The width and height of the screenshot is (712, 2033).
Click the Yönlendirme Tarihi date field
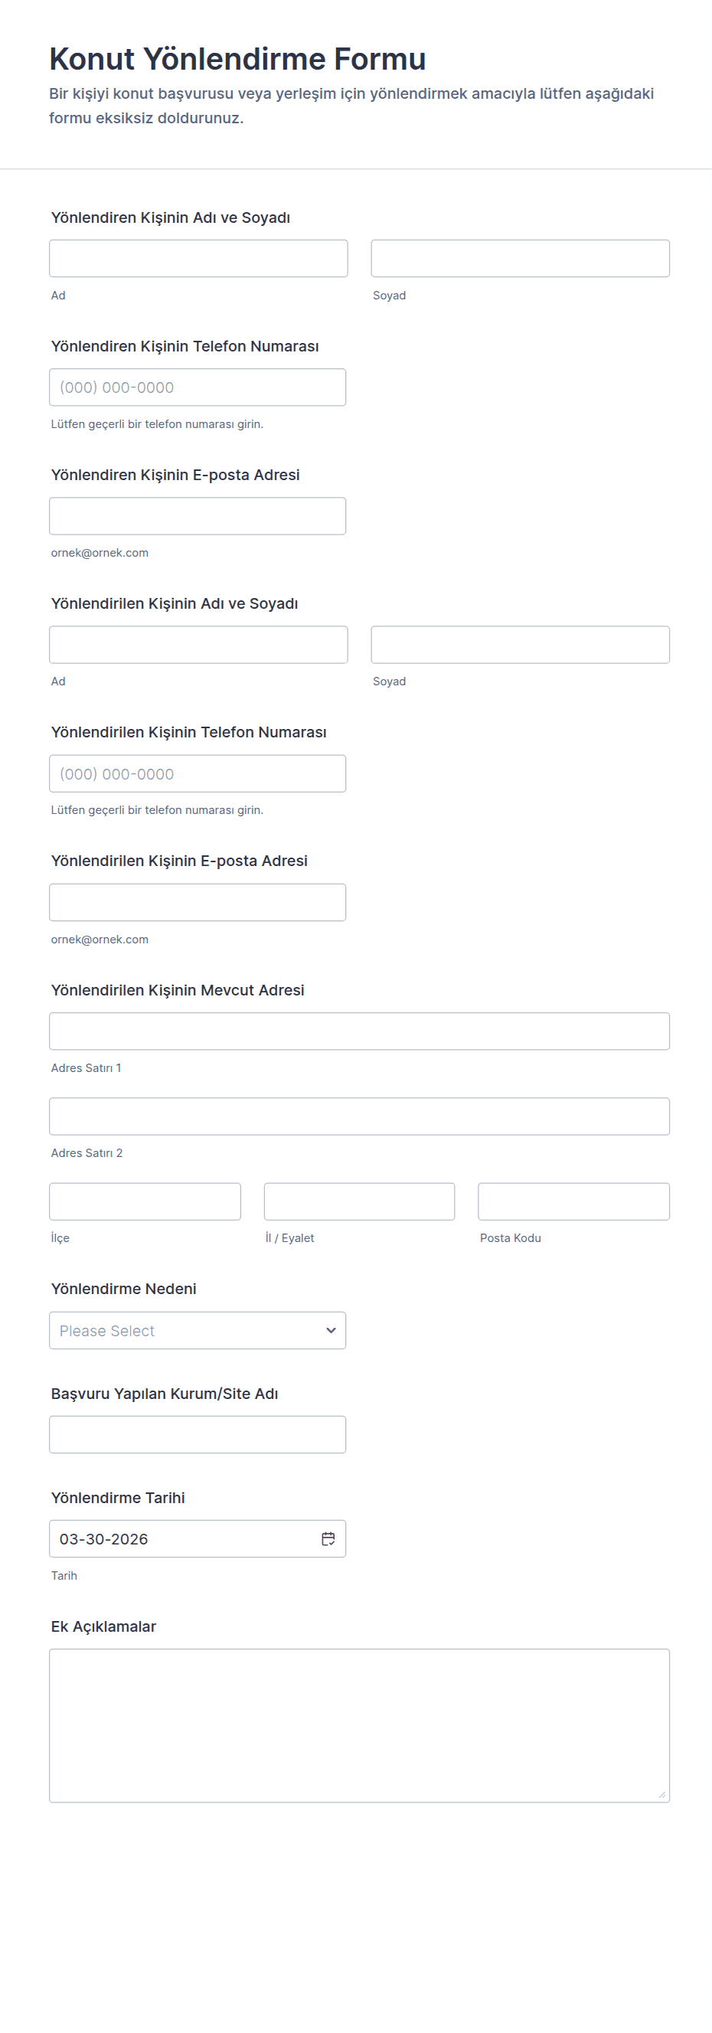point(181,1538)
